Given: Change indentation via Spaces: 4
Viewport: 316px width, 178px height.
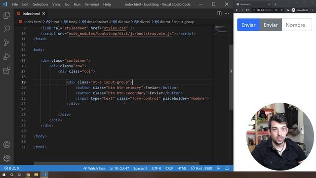Looking at the screenshot, I should [140, 168].
